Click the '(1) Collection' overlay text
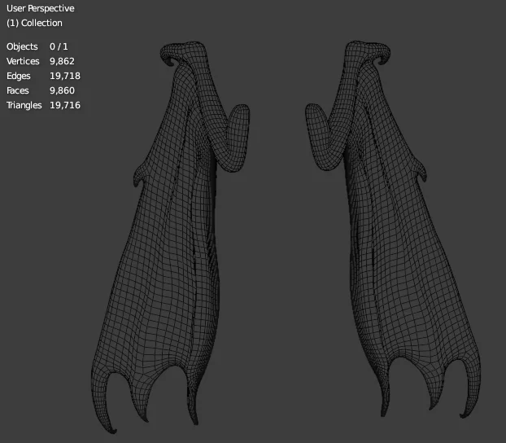This screenshot has height=443, width=506. pos(34,23)
